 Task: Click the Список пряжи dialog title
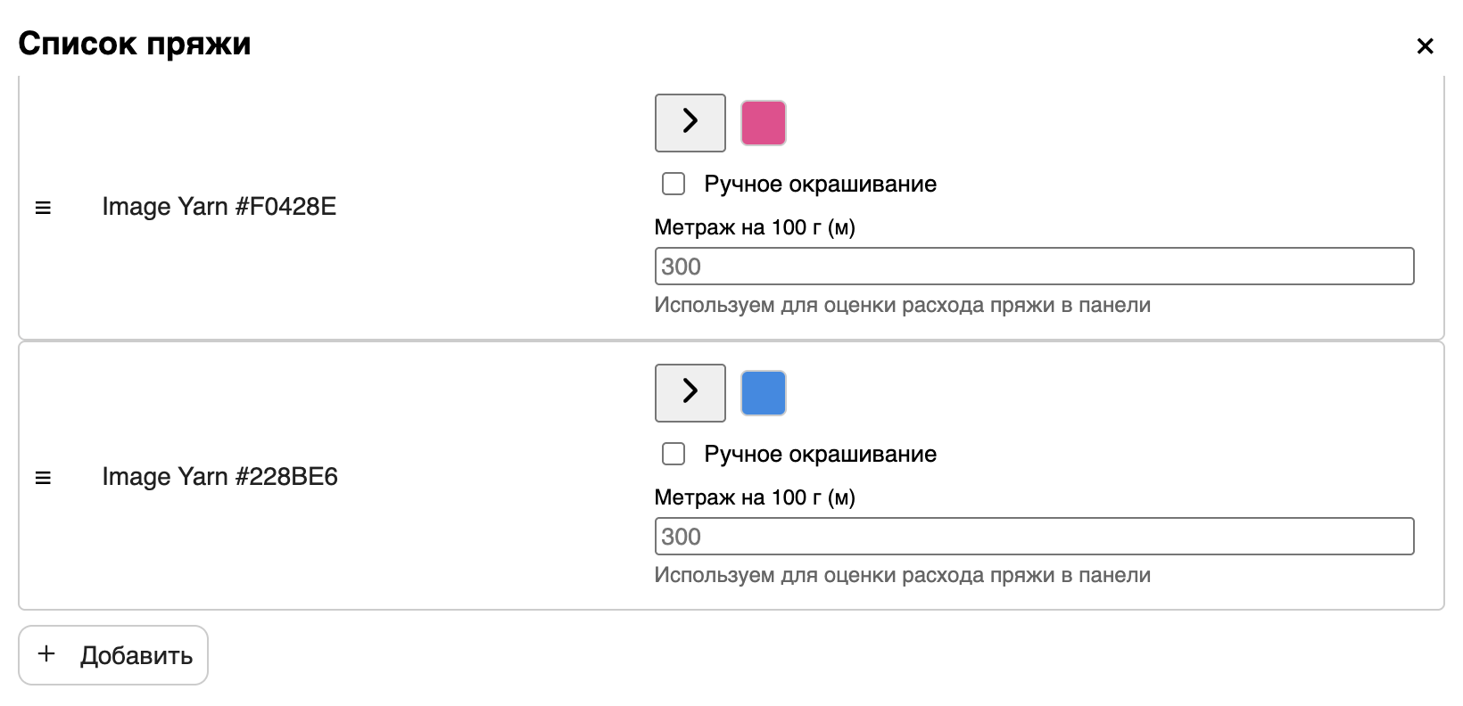134,44
